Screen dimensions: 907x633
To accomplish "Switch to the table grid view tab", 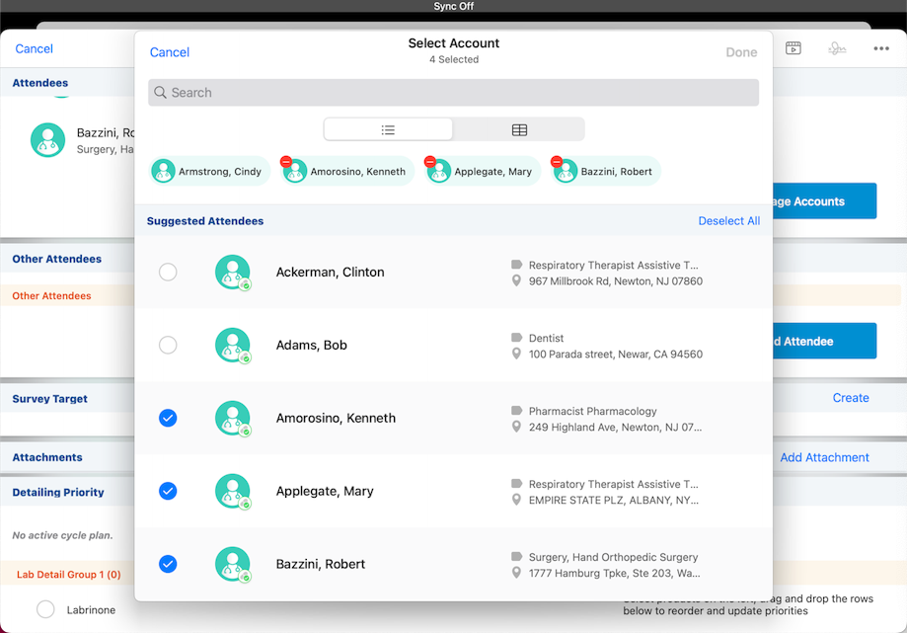I will pyautogui.click(x=519, y=130).
